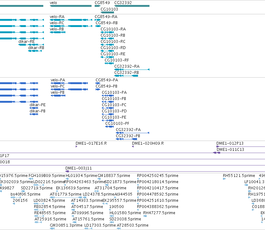Select CG10103-RD transcript
Screen dimensions: 265x230
coord(113,48)
